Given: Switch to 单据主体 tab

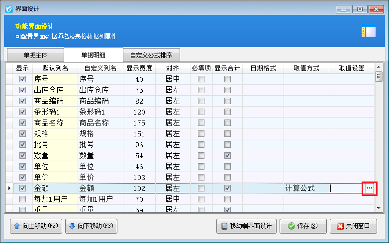Looking at the screenshot, I should click(35, 55).
